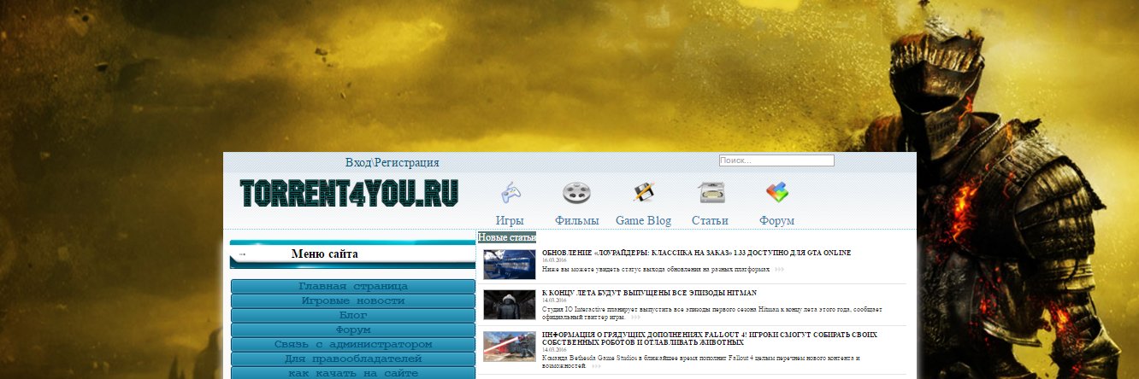Open the Fallout 4 add-ons article headline
This screenshot has height=379, width=1139.
pos(710,338)
